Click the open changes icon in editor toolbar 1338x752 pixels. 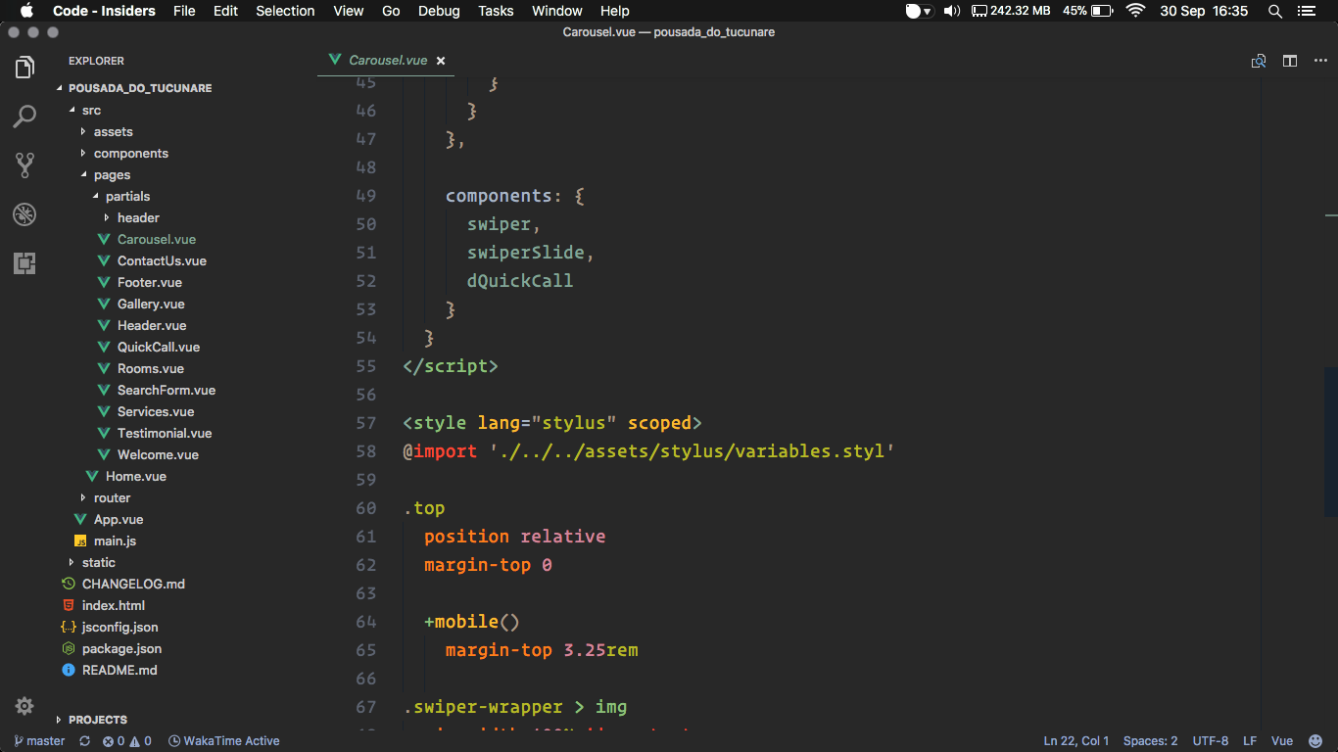tap(1259, 61)
